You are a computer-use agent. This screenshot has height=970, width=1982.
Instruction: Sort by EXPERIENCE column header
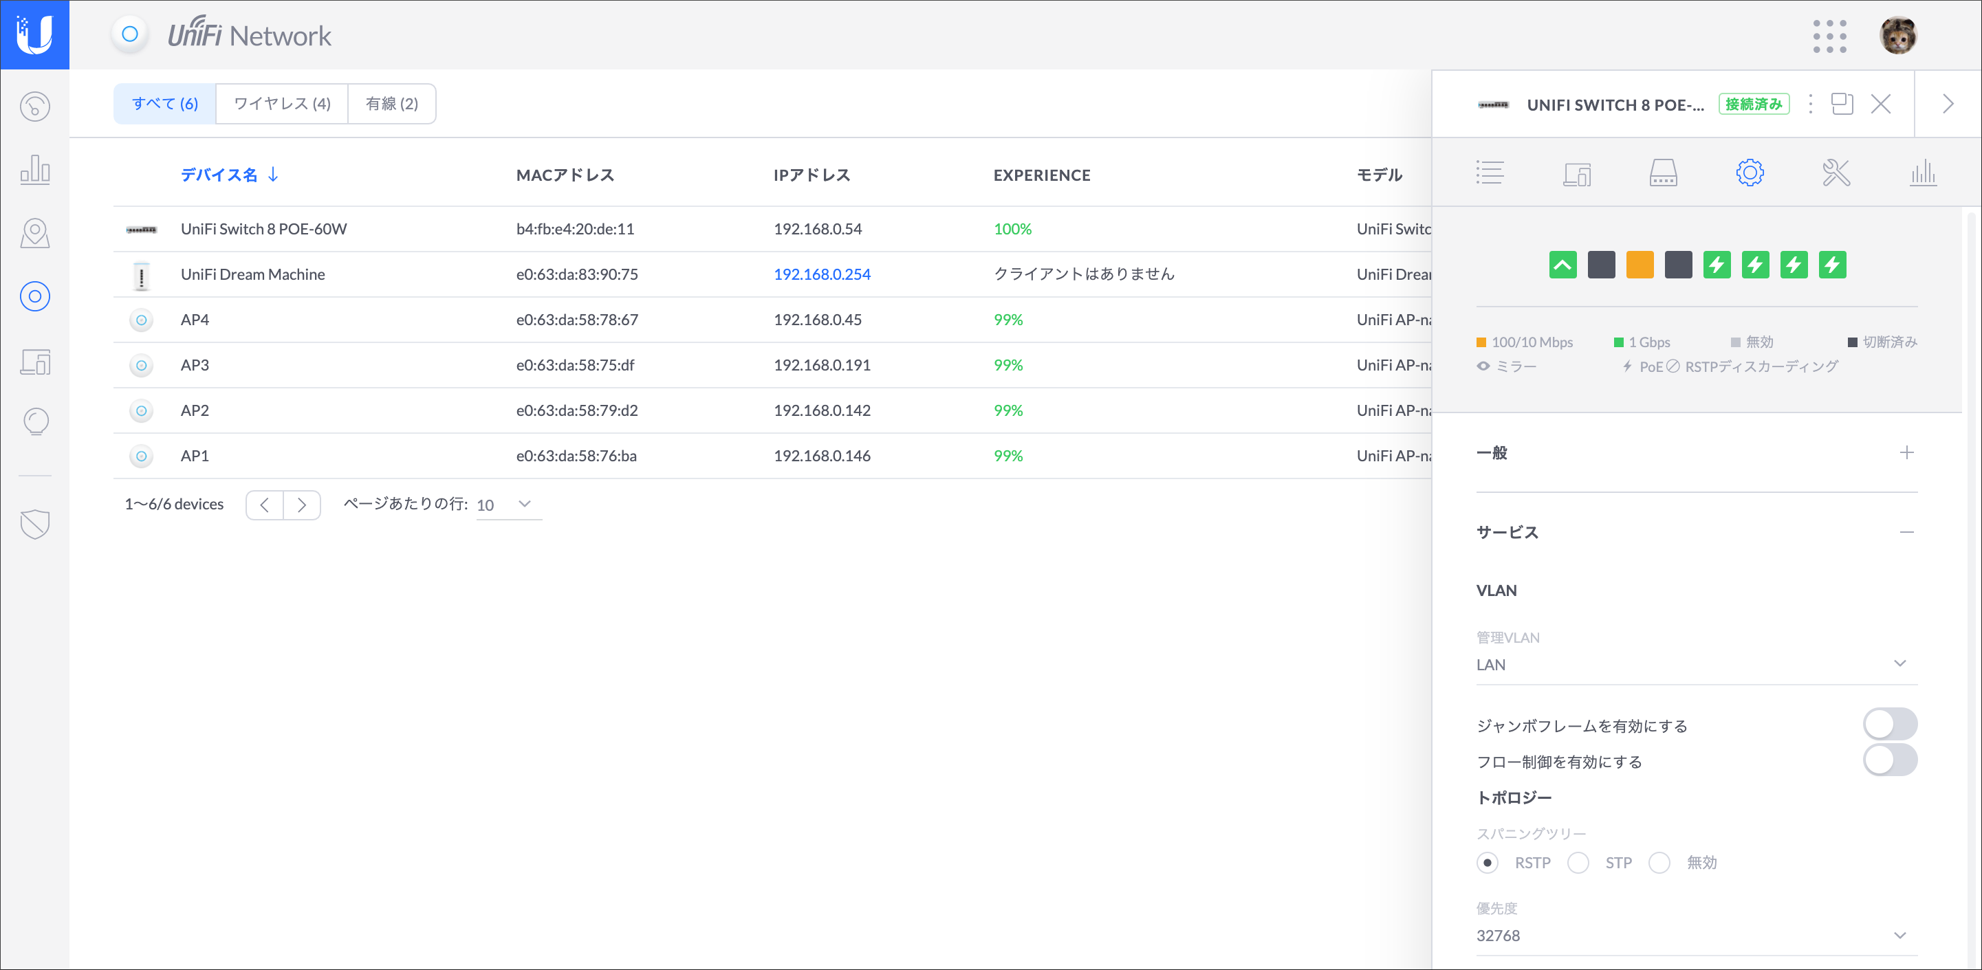[x=1042, y=175]
